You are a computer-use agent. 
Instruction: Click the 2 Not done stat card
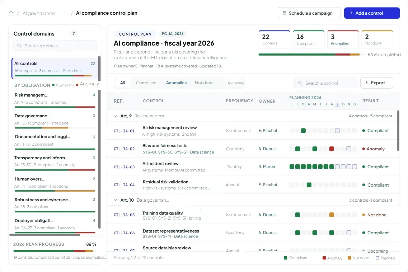pos(377,39)
